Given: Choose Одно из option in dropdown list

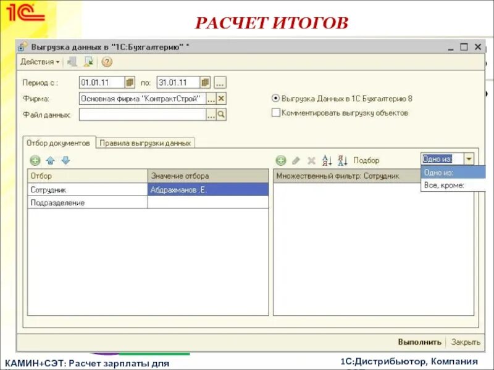Looking at the screenshot, I should click(x=453, y=173).
